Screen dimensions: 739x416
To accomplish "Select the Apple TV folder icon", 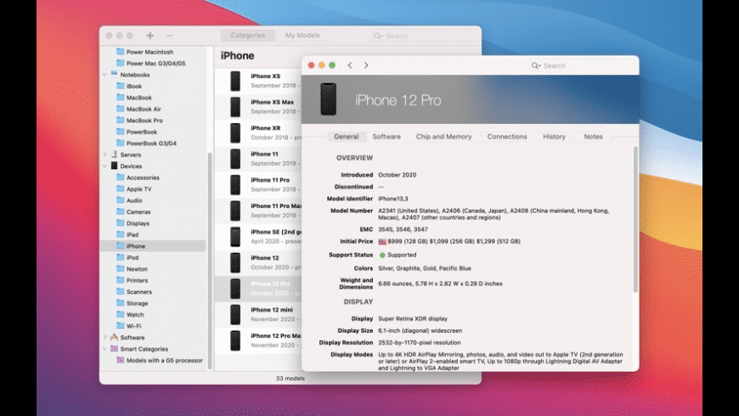I will coord(120,189).
